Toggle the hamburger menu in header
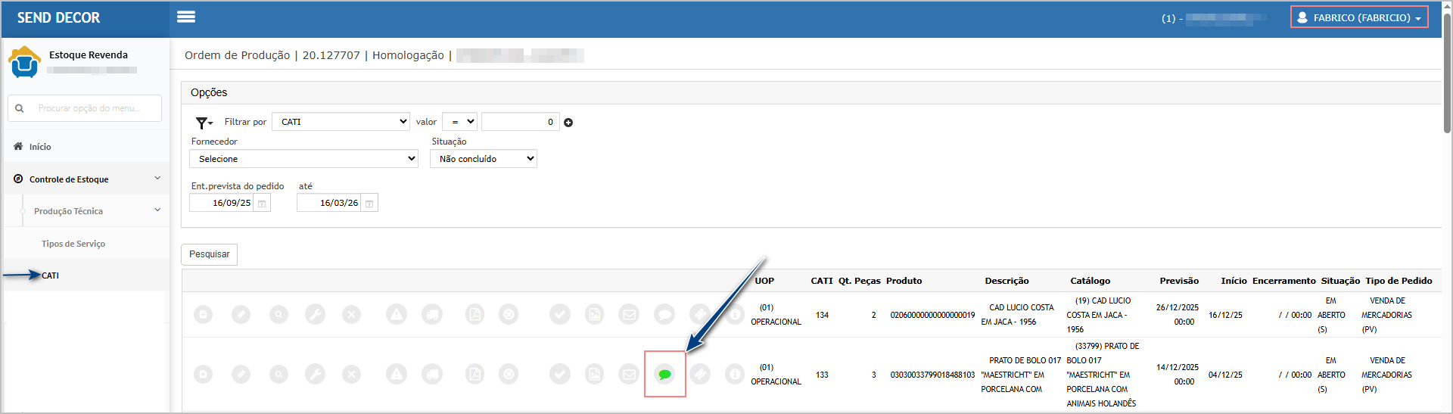This screenshot has height=414, width=1453. click(186, 17)
